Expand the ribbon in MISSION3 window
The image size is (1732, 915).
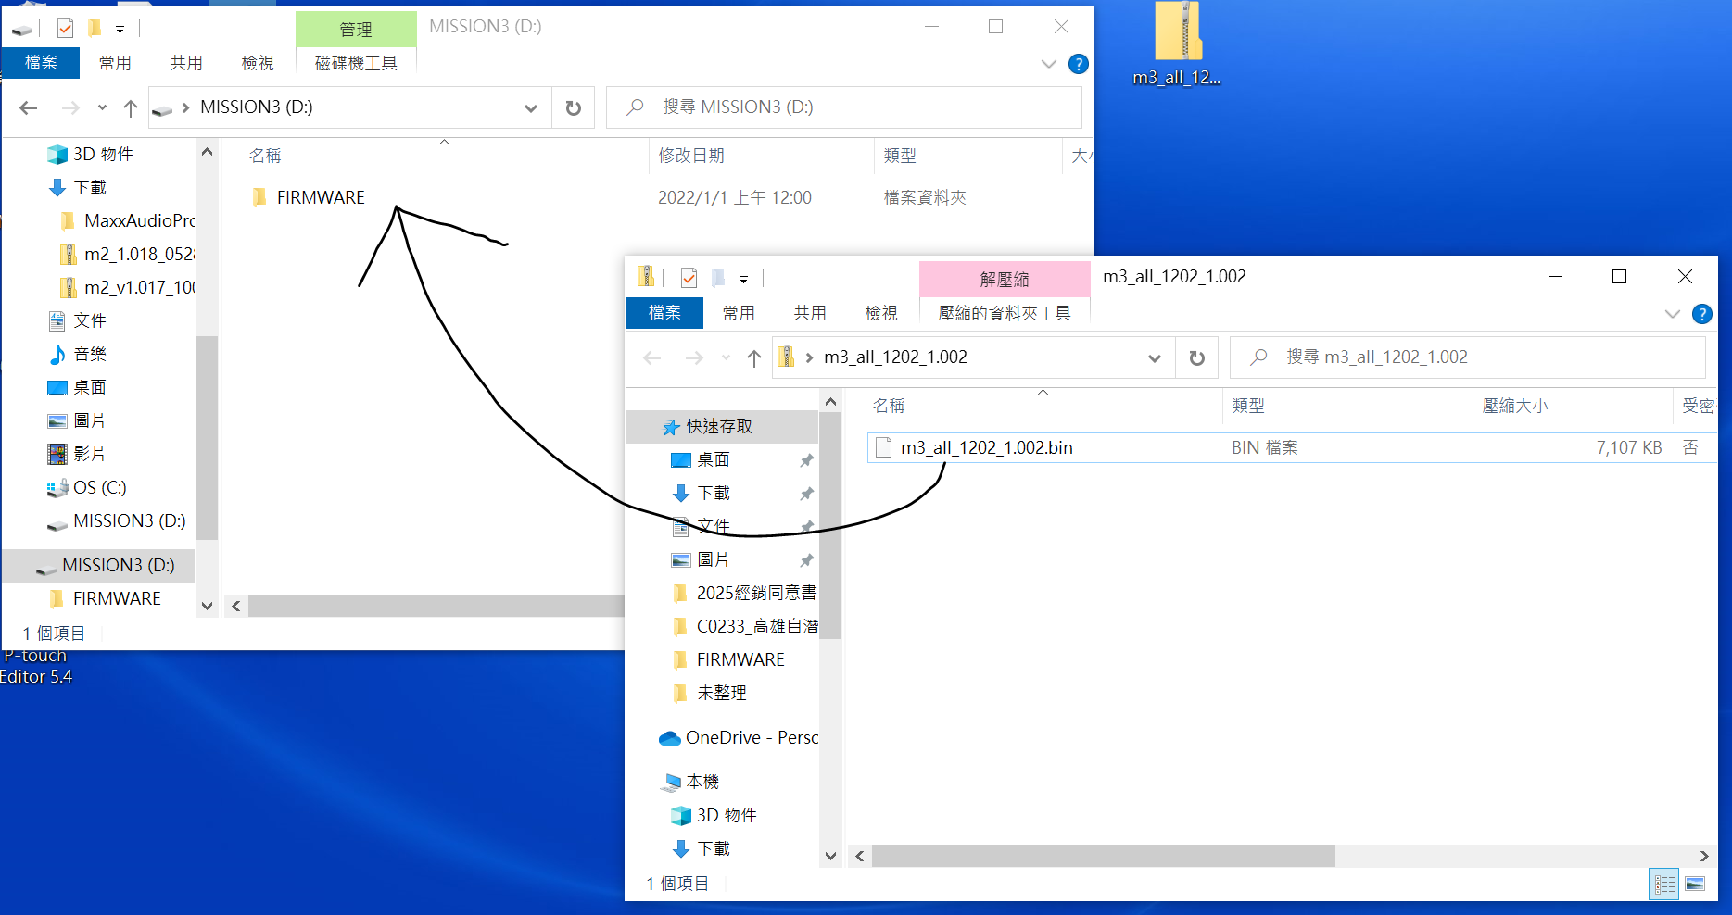pos(1048,64)
